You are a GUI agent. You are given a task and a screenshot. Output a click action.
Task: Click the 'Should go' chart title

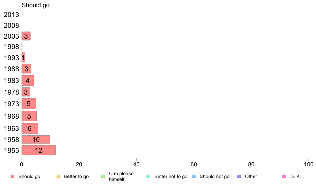tap(36, 5)
